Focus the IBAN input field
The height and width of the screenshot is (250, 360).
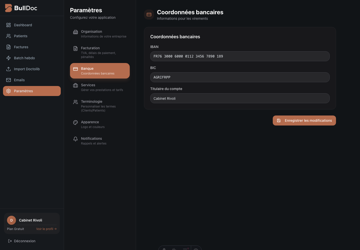(x=240, y=56)
